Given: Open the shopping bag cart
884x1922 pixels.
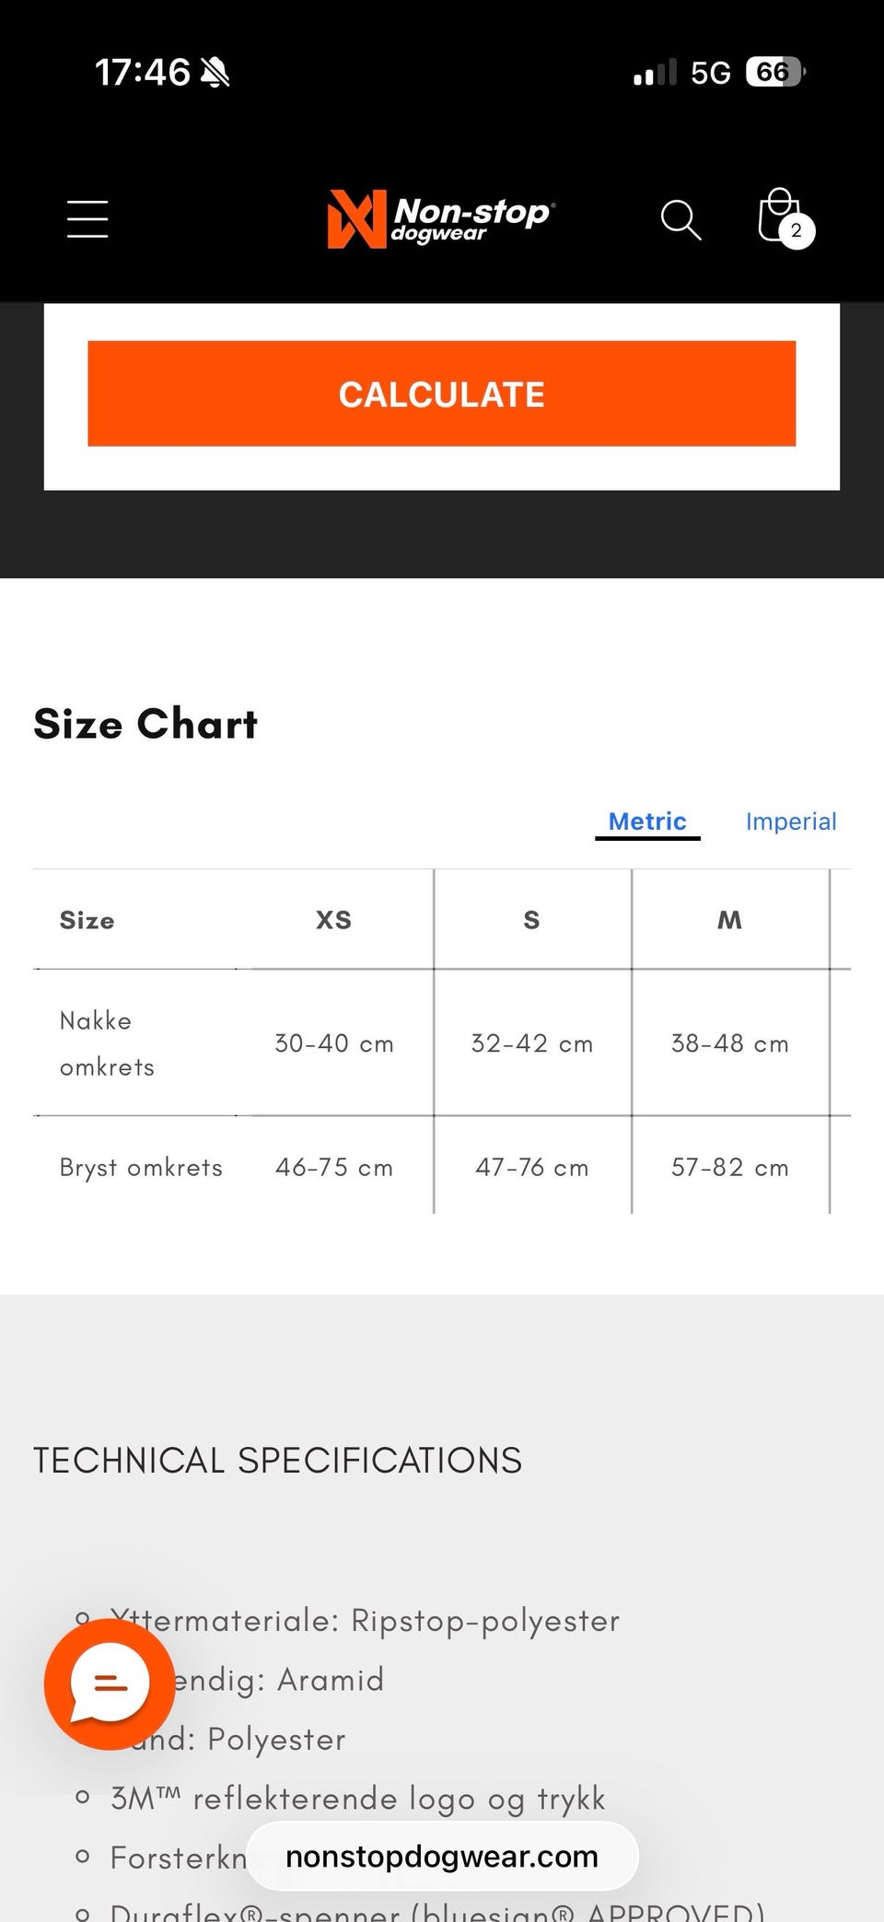Looking at the screenshot, I should pos(776,215).
